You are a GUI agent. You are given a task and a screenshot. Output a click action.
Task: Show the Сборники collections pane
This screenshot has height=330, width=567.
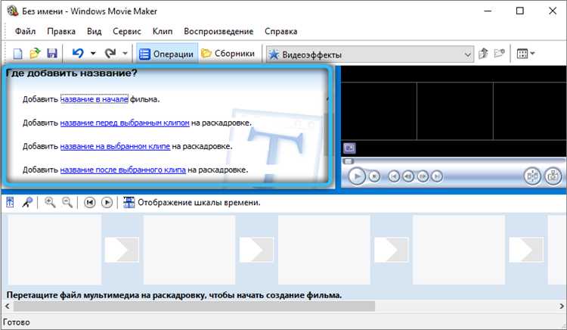228,54
